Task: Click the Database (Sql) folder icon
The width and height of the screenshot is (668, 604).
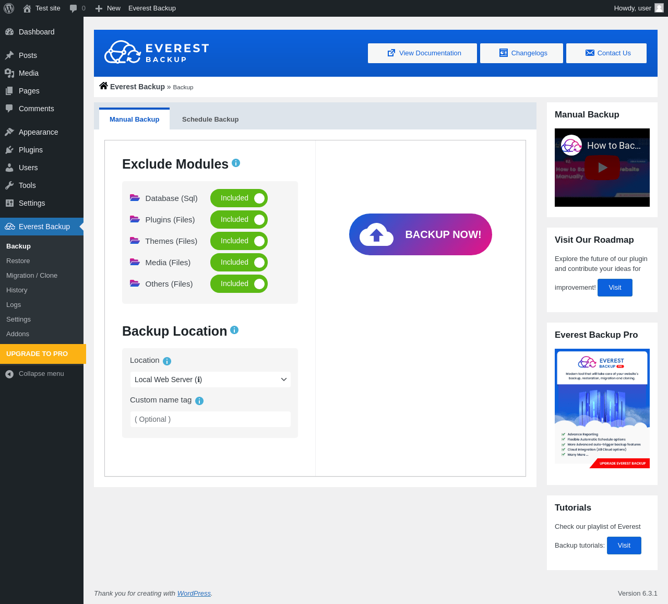Action: [135, 198]
